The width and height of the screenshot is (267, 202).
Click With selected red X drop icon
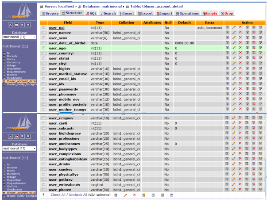135,195
